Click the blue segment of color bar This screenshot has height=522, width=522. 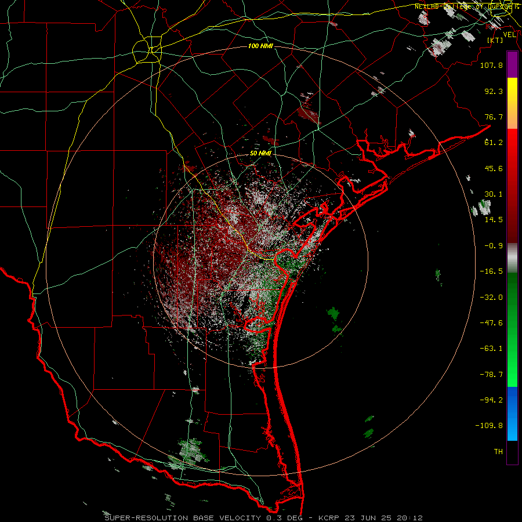coord(512,414)
